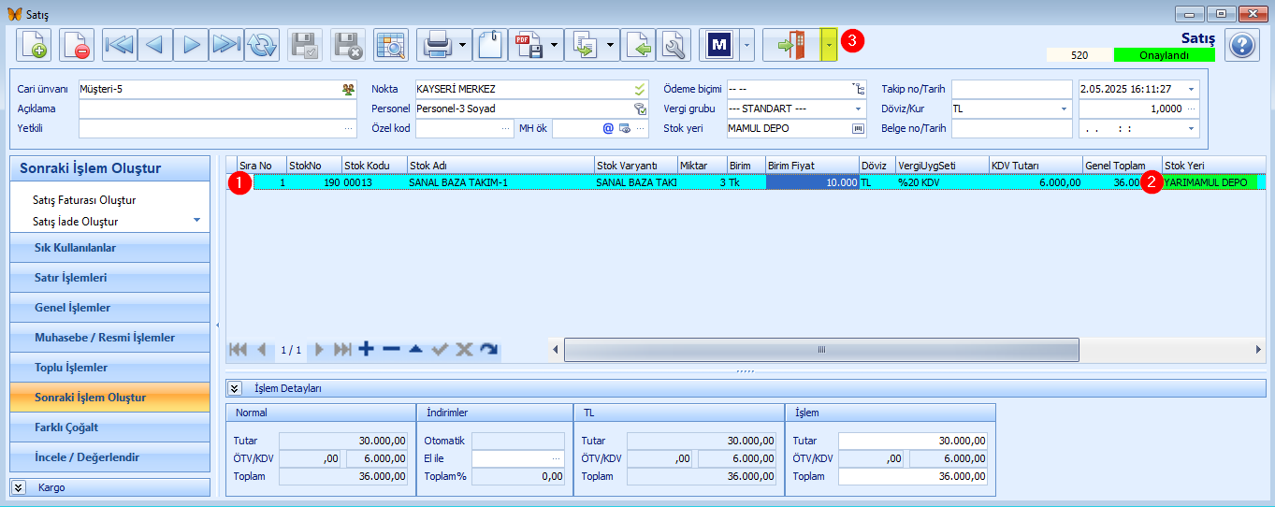This screenshot has height=507, width=1275.
Task: Exit the form with the door icon
Action: pyautogui.click(x=791, y=44)
